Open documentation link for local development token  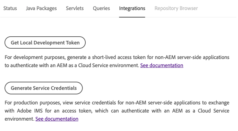point(162,65)
